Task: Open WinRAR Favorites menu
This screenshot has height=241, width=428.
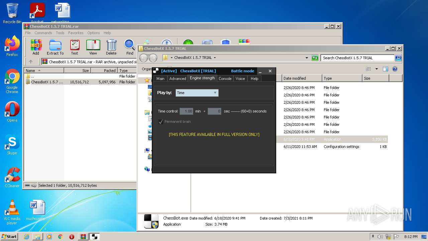Action: [76, 33]
